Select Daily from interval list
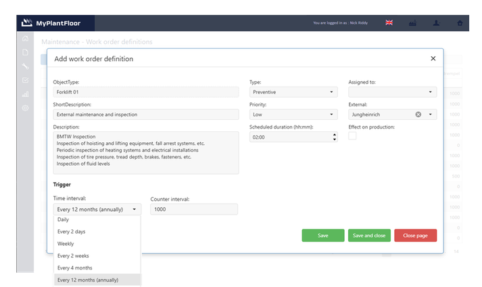Screen dimensions: 482x287 (x=97, y=219)
